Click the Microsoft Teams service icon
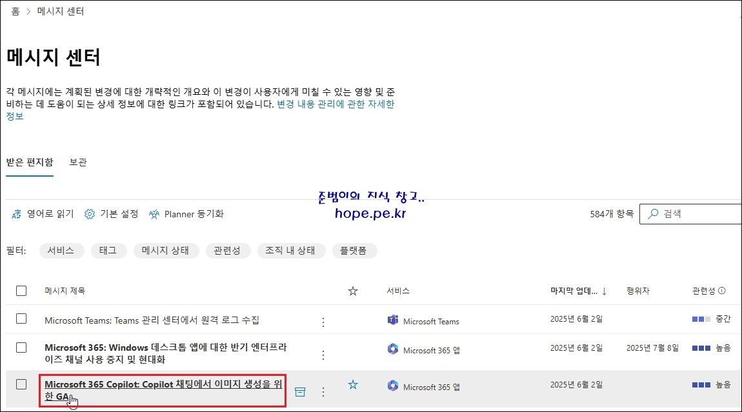This screenshot has width=742, height=412. 393,320
